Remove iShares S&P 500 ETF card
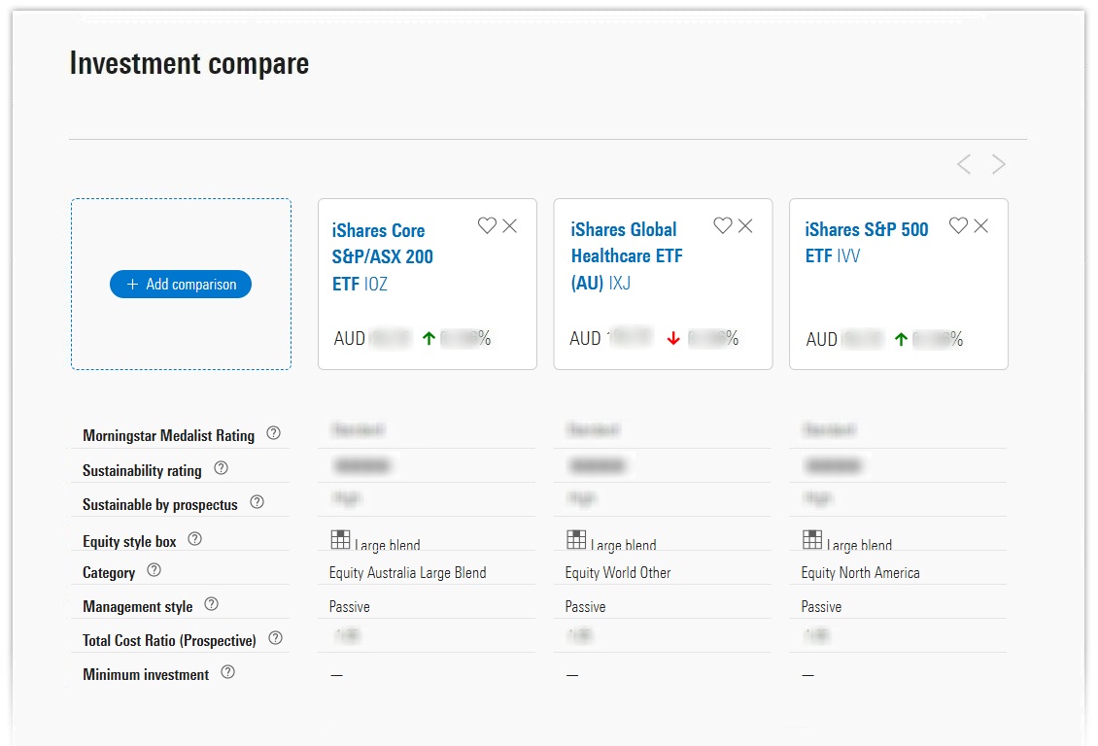Screen dimensions: 1098x746 [981, 225]
